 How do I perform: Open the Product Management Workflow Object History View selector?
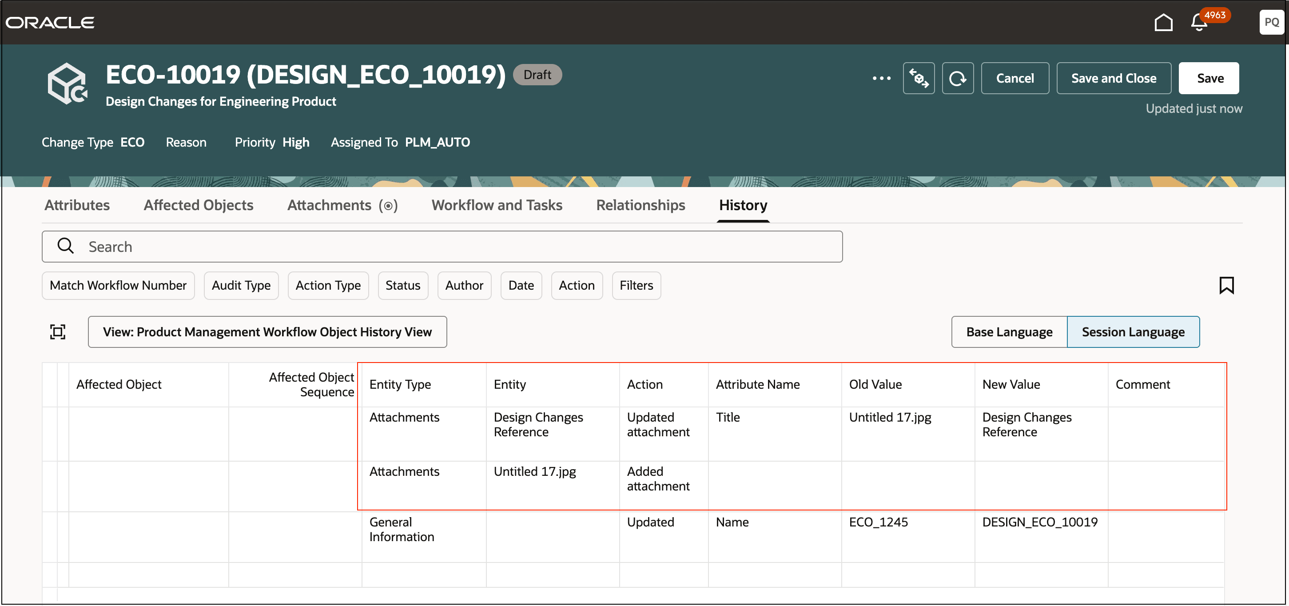click(x=267, y=332)
